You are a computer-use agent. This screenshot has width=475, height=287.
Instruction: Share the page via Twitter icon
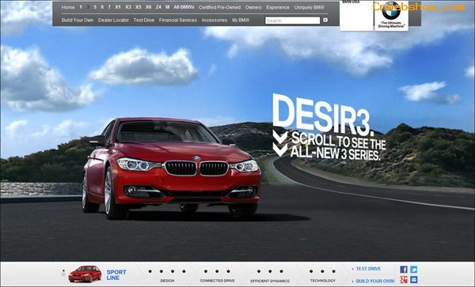coord(413,270)
